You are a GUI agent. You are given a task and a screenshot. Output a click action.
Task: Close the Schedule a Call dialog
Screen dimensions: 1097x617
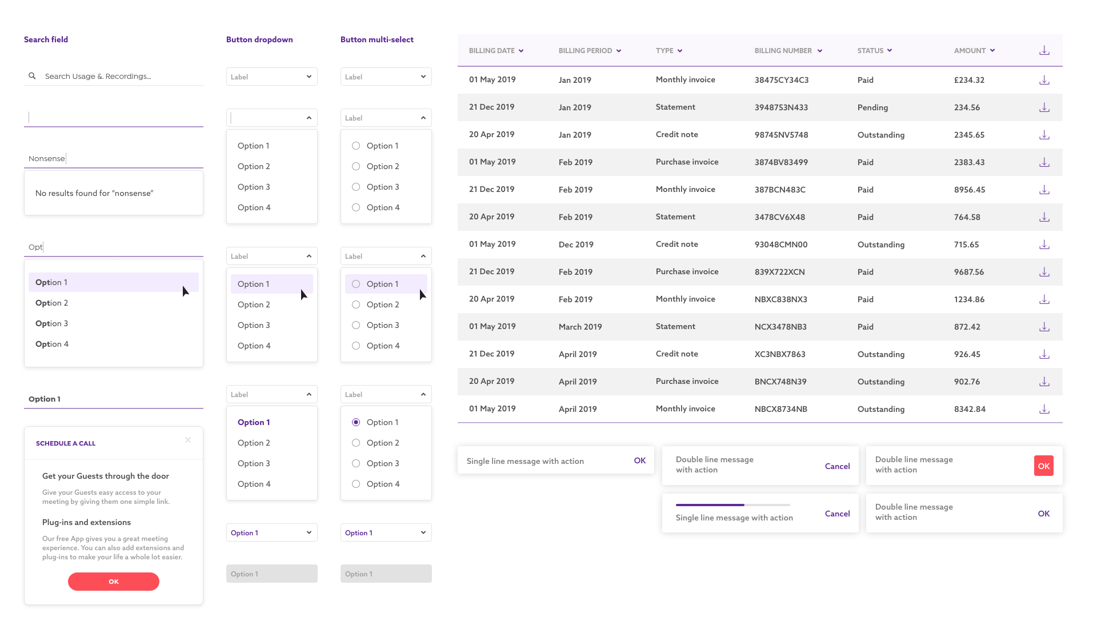point(188,440)
